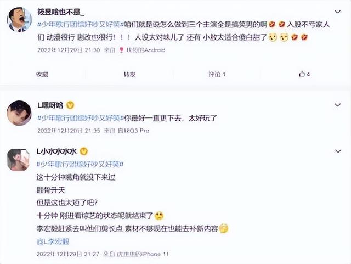Image resolution: width=351 pixels, height=264 pixels.
Task: Click the yellow verified badge beside L嘿呀哈
Action: 70,105
